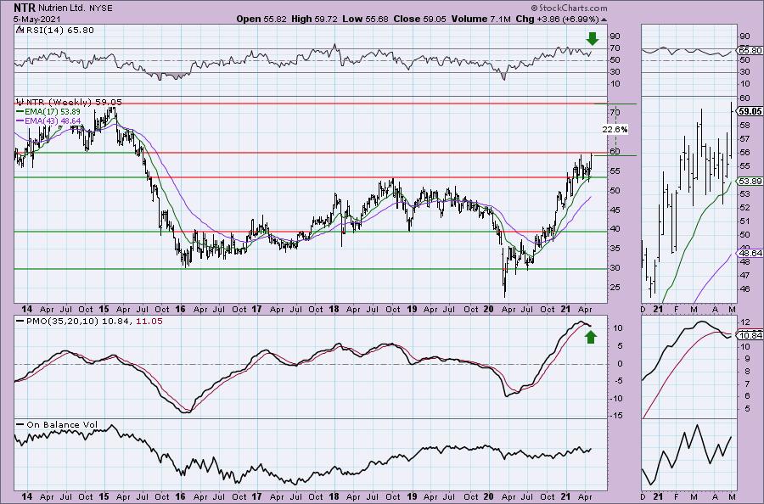Click the 58 level on the right zoom panel axis
This screenshot has height=504, width=764.
tap(745, 125)
